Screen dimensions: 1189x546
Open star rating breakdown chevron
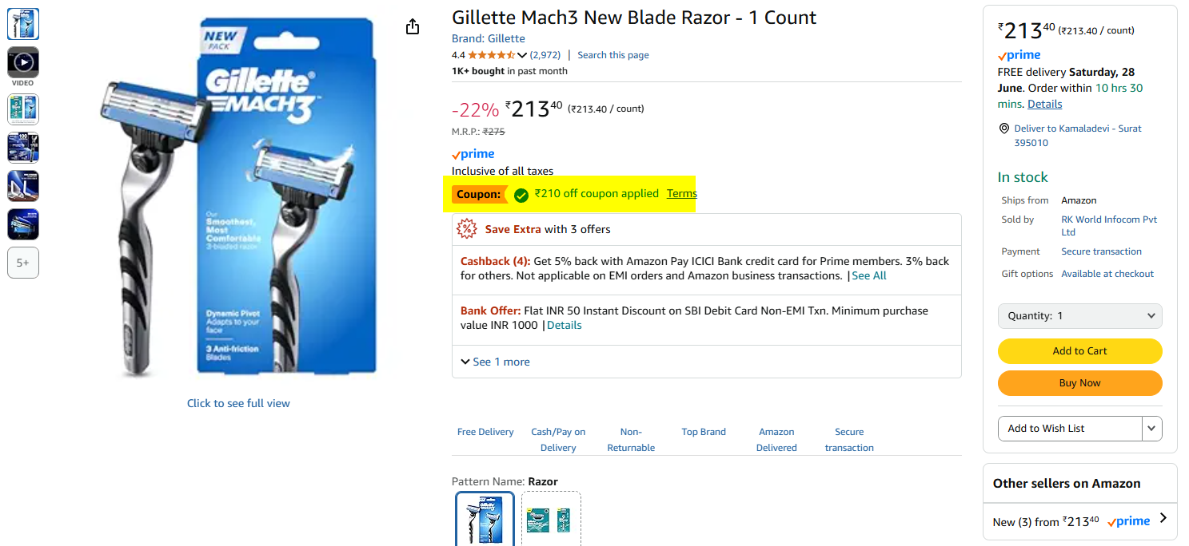(522, 55)
